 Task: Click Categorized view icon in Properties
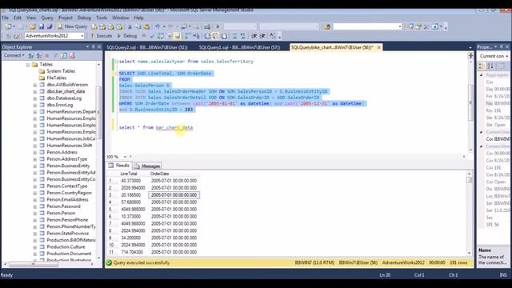(482, 66)
